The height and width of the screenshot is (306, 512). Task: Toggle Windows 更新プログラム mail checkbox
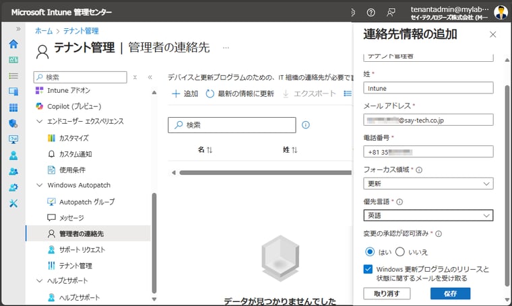[368, 269]
